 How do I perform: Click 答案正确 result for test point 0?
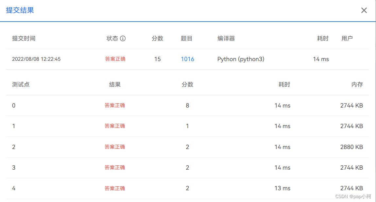click(115, 106)
